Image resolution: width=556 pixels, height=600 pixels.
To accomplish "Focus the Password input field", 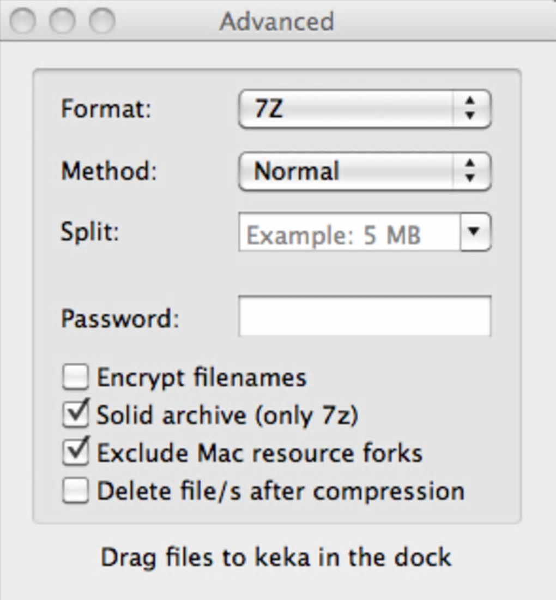I will [364, 316].
